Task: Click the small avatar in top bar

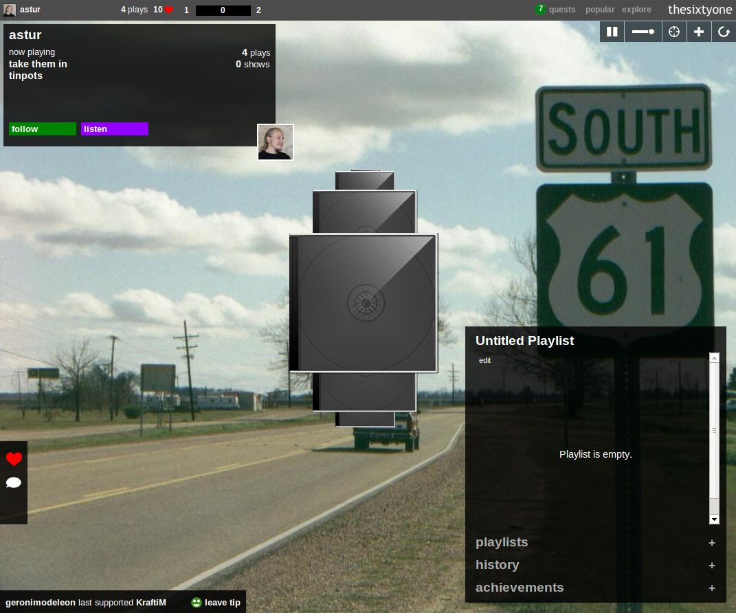Action: 10,10
